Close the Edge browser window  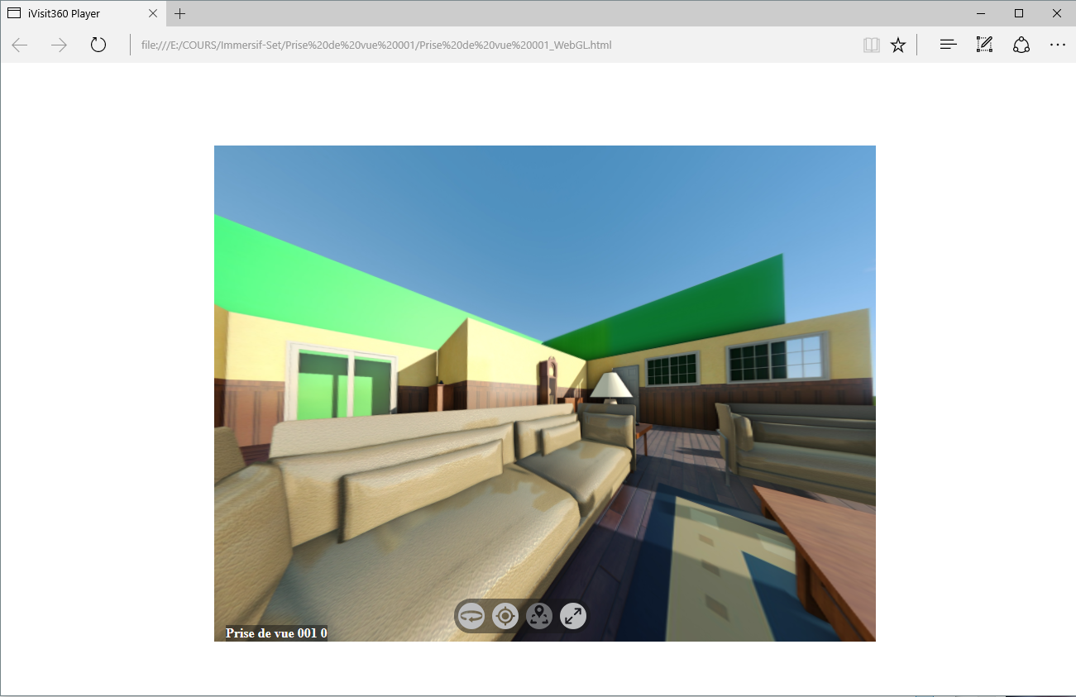[1057, 13]
